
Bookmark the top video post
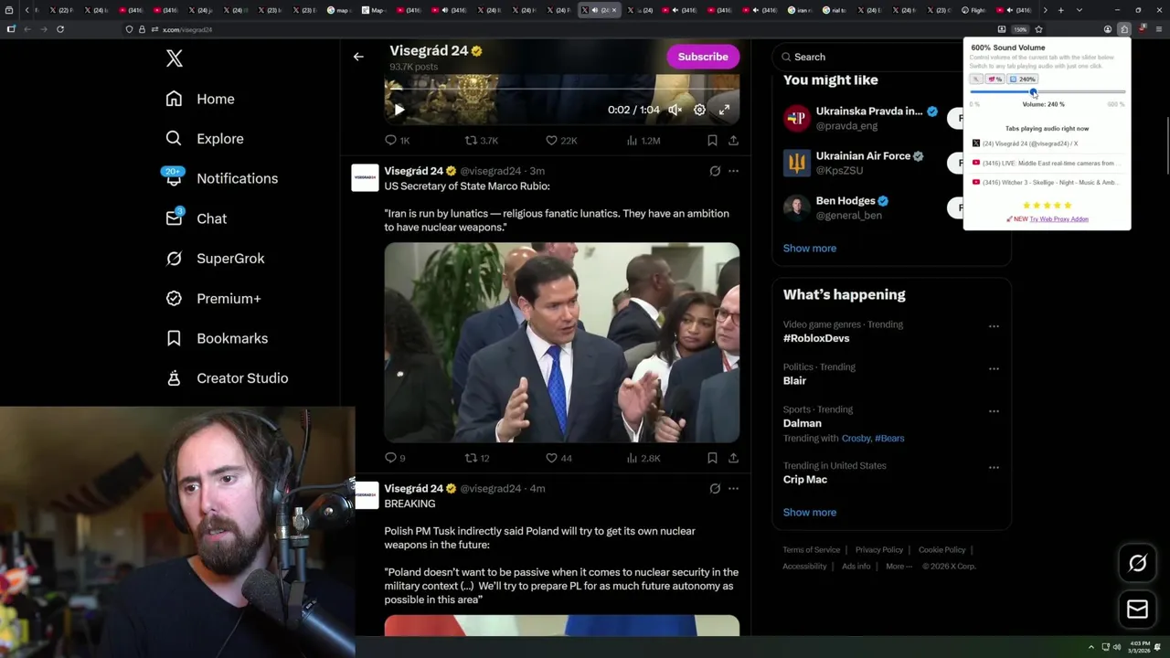712,141
